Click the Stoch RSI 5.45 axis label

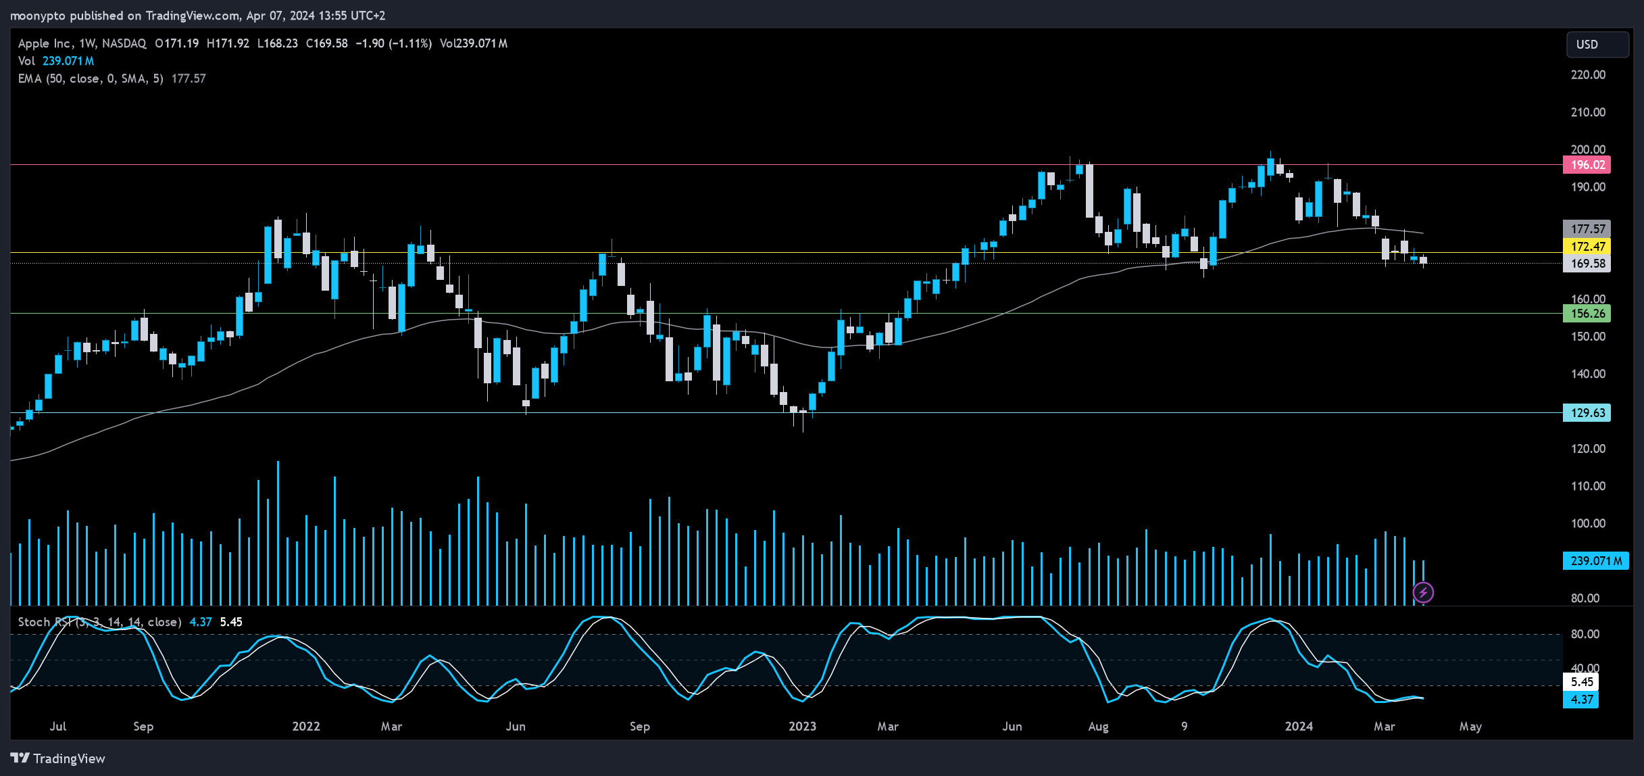click(1581, 682)
